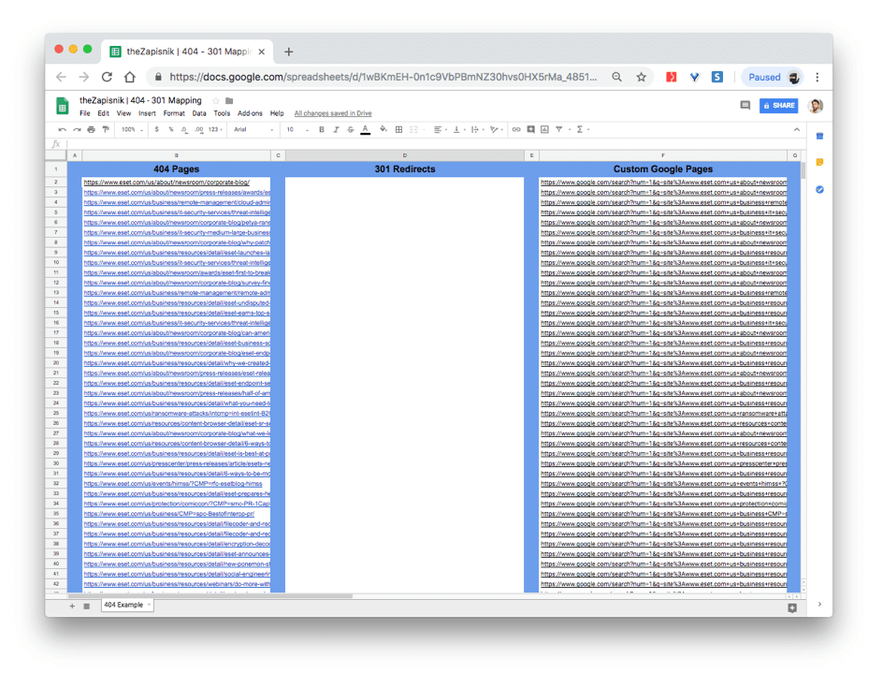Increase decimal places icon
The image size is (882, 688).
pos(199,129)
